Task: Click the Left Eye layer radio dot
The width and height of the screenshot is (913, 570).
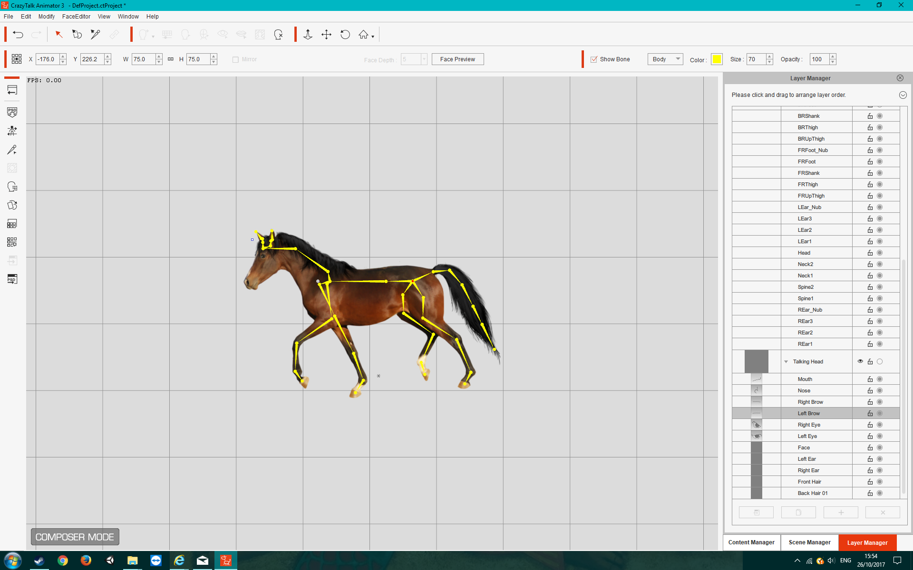Action: 880,436
